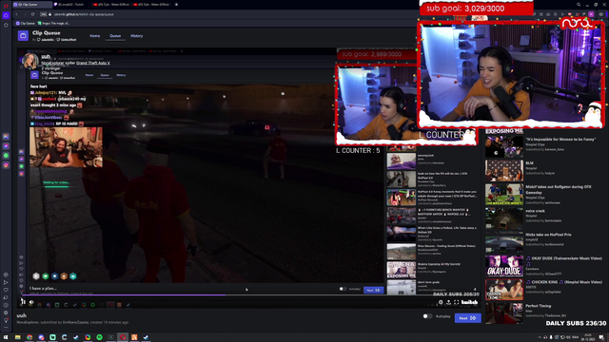Open Chrome from the taskbar
This screenshot has width=609, height=342.
29,337
